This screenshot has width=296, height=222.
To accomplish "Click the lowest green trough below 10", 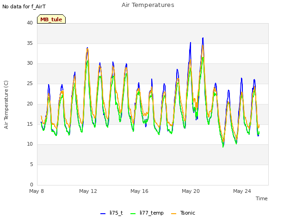I will pos(223,147).
